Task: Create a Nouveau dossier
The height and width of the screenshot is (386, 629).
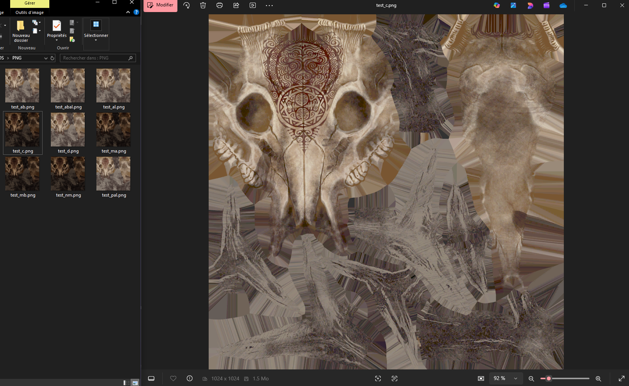Action: [x=21, y=31]
